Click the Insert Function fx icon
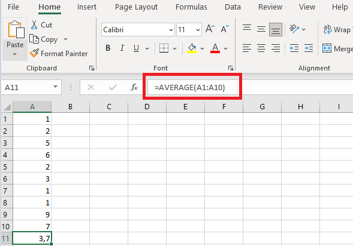353x246 pixels. point(134,87)
